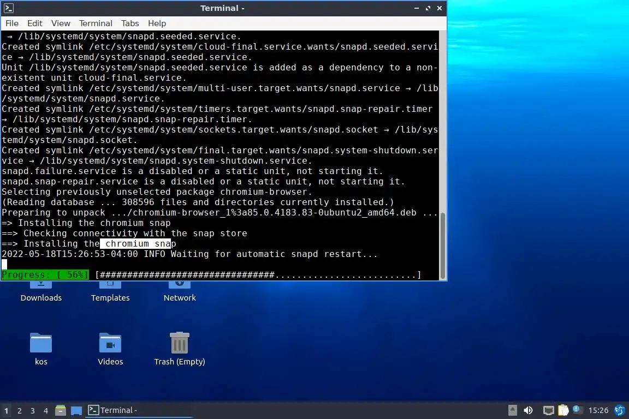629x419 pixels.
Task: Open the volume control tray icon
Action: click(x=529, y=410)
